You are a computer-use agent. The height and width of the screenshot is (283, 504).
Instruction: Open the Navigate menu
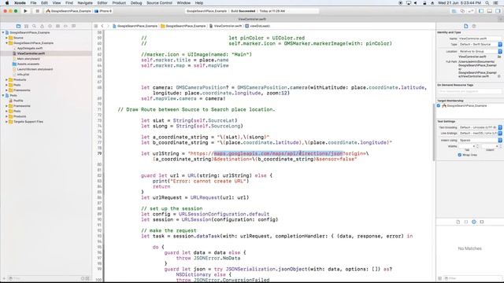click(x=85, y=3)
